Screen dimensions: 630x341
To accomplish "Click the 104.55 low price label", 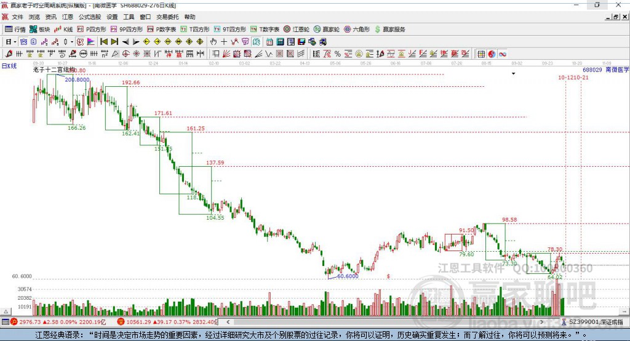I will (215, 217).
